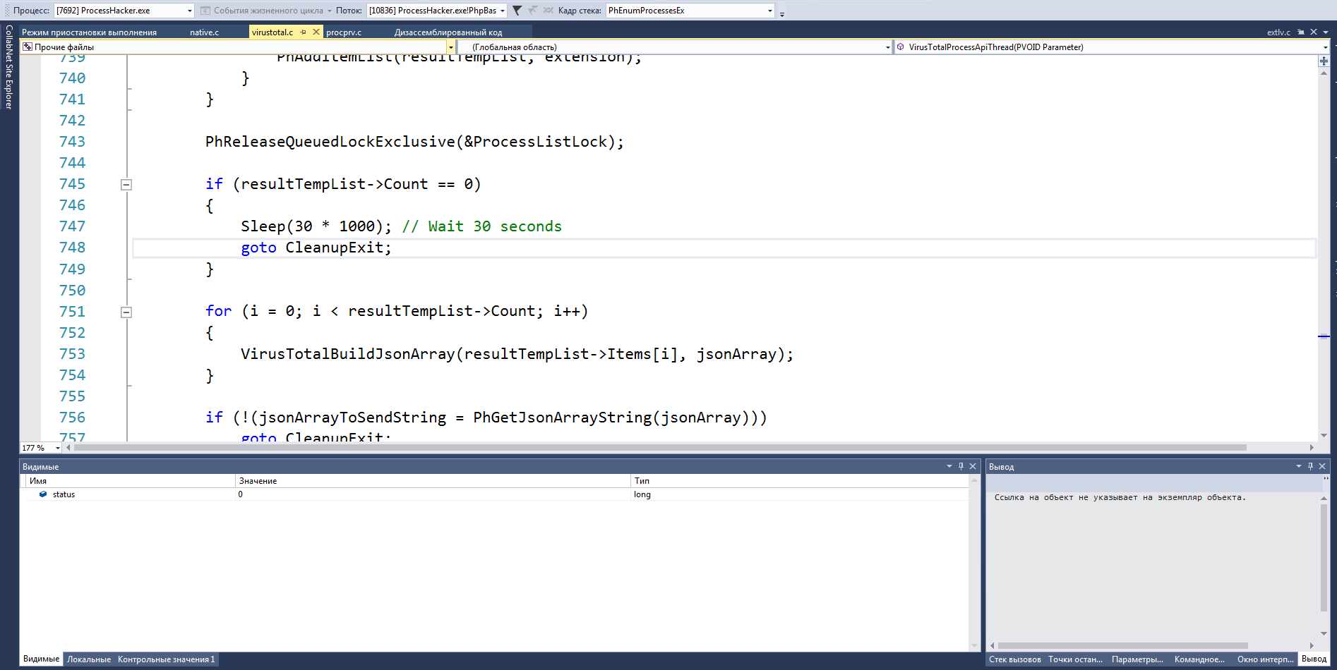The height and width of the screenshot is (670, 1337).
Task: Click the Вывод panel vertical scrollbar
Action: pos(1324,557)
